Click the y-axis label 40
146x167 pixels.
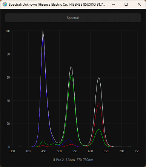click(8, 101)
